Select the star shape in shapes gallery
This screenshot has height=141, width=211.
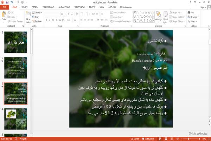[151, 20]
